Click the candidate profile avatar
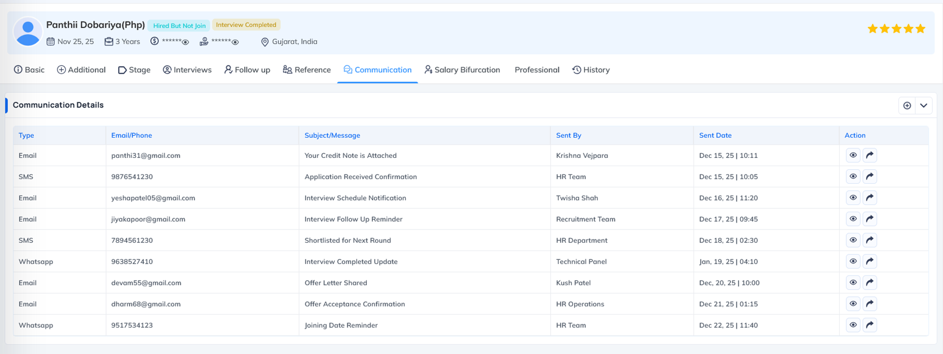Image resolution: width=943 pixels, height=354 pixels. [x=28, y=32]
